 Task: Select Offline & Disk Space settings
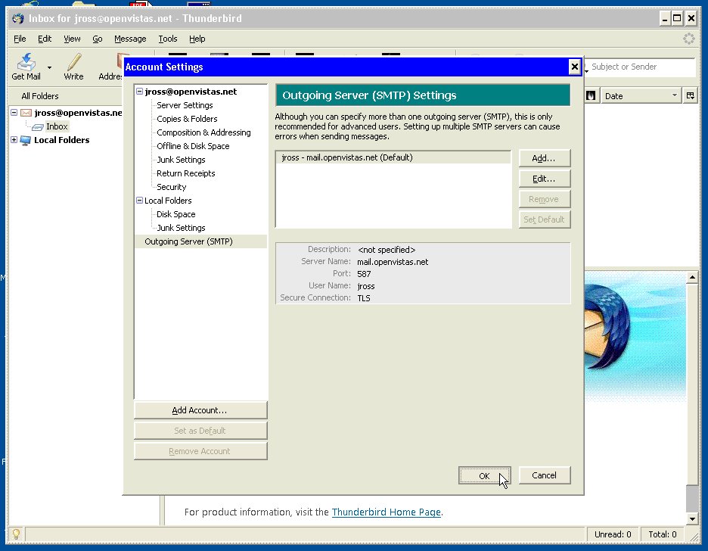click(193, 146)
